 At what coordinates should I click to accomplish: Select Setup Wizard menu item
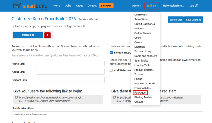tap(142, 19)
